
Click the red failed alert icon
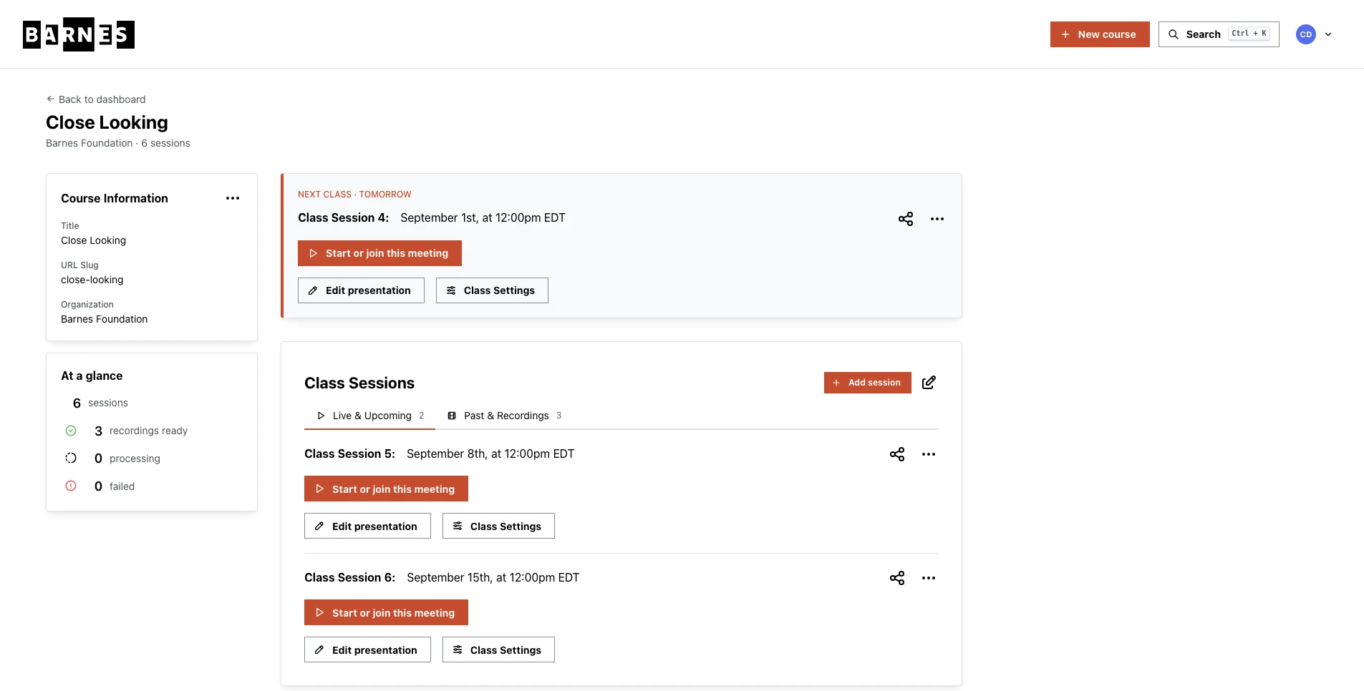[71, 486]
